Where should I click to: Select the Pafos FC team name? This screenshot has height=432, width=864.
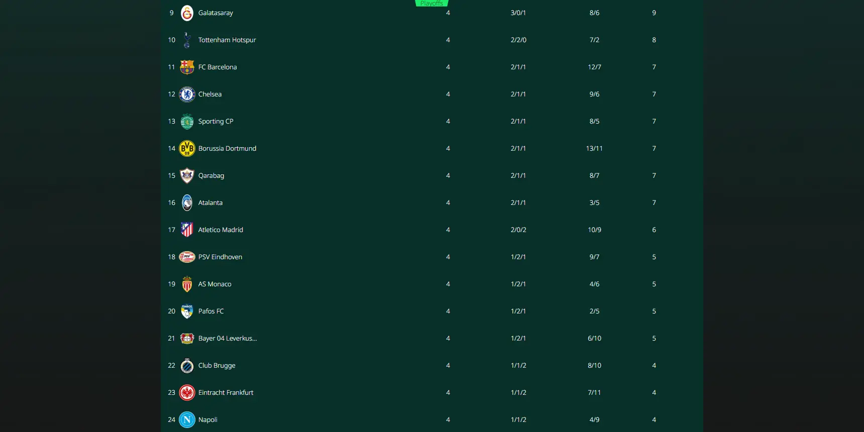pos(211,311)
